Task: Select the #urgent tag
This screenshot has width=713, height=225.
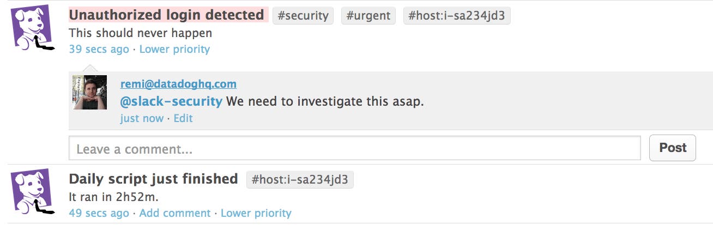Action: click(369, 16)
